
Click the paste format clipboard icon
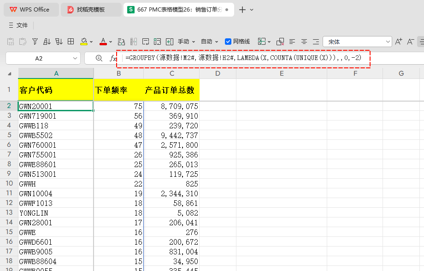tap(23, 42)
